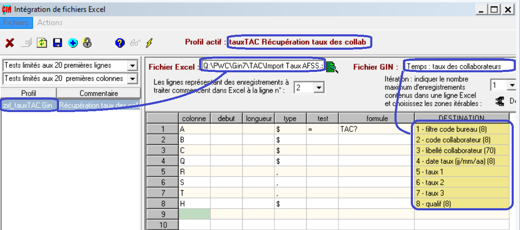Click the Fichier Excel path field

262,66
